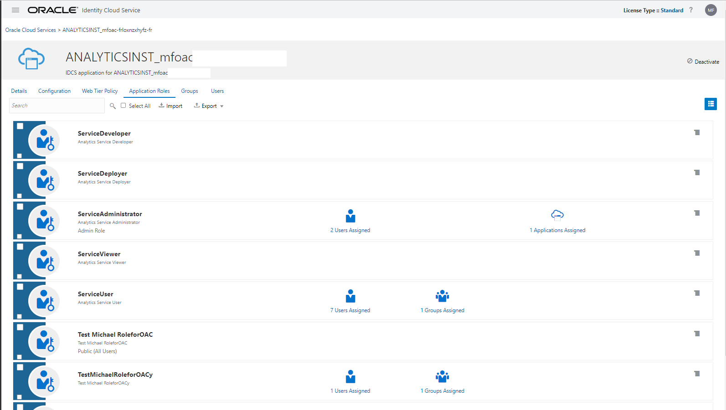Image resolution: width=726 pixels, height=410 pixels.
Task: Click TestMichaelRoleforOACy groups assigned people icon
Action: tap(442, 377)
